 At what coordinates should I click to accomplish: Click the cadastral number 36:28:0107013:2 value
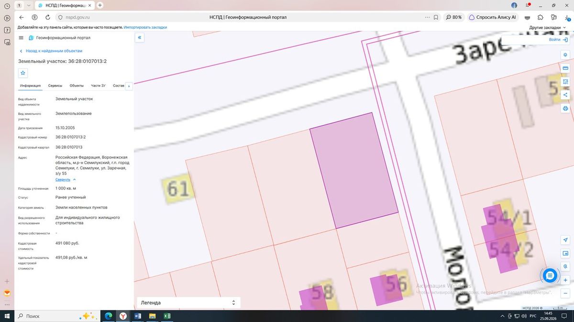click(x=71, y=137)
